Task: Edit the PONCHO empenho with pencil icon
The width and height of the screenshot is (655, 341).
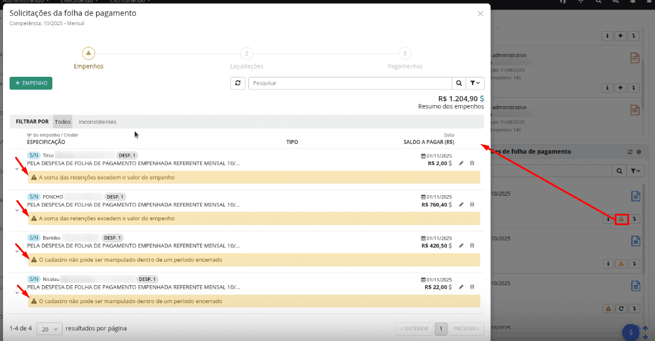Action: tap(461, 205)
